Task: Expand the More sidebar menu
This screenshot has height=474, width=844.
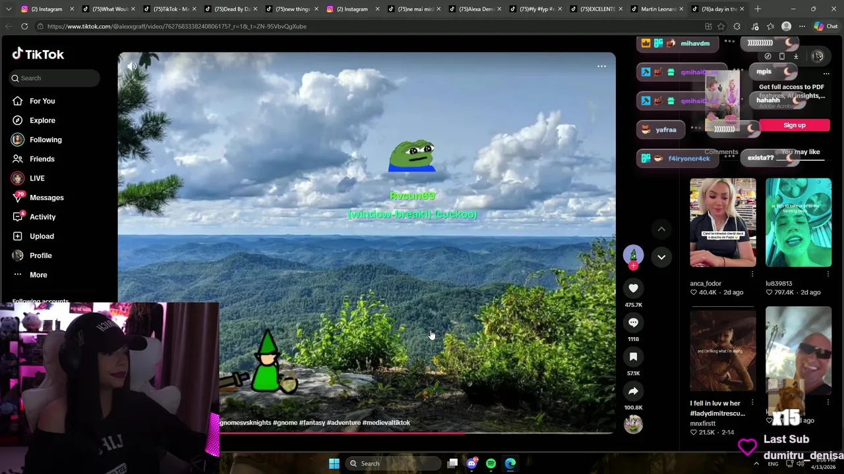Action: [30, 275]
